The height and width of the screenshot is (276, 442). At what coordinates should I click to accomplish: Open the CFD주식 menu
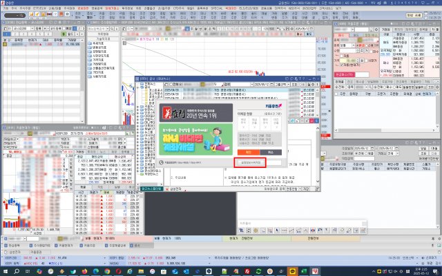(x=178, y=8)
